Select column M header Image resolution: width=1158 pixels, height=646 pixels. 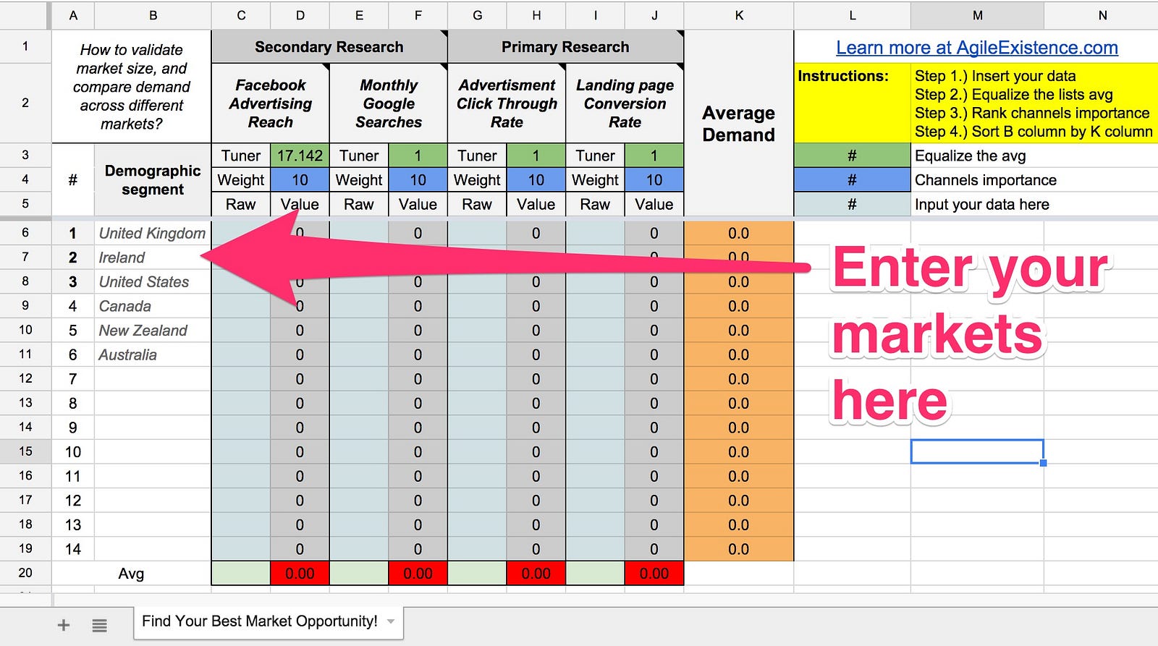tap(977, 15)
